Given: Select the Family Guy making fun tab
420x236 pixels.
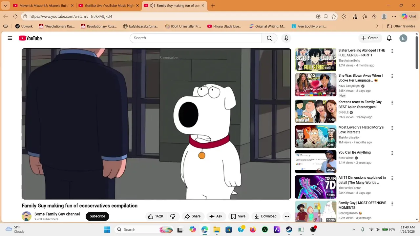Looking at the screenshot, I should point(175,6).
